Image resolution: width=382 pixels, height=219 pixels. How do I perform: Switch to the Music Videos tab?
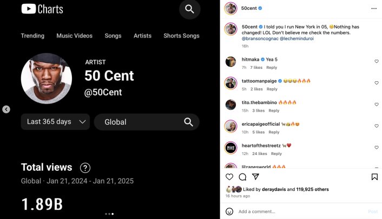pos(74,36)
